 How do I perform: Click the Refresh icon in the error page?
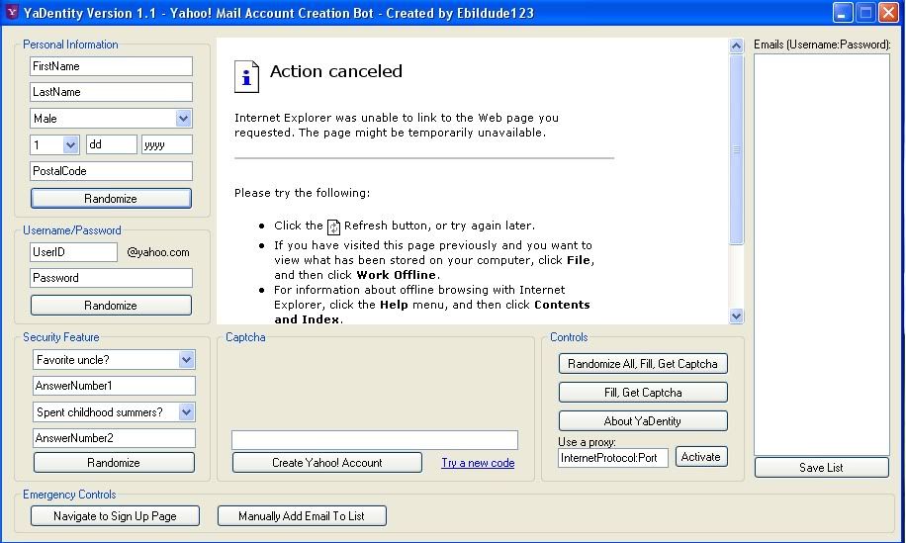click(x=333, y=227)
